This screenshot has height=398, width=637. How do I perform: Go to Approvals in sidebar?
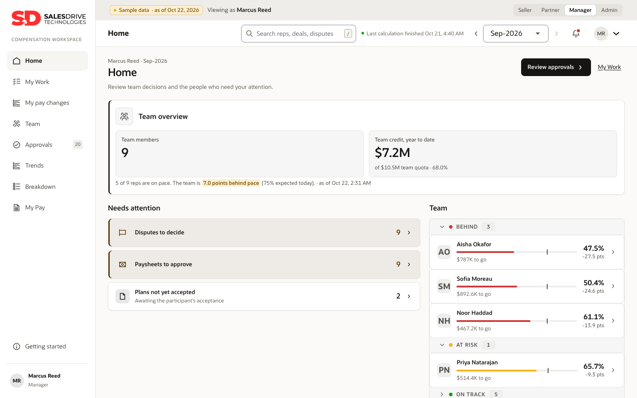tap(47, 145)
